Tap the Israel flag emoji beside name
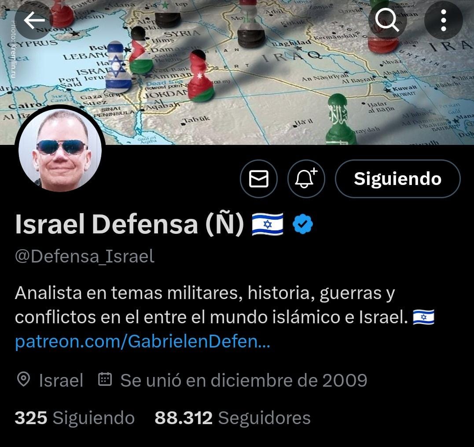 pyautogui.click(x=268, y=224)
